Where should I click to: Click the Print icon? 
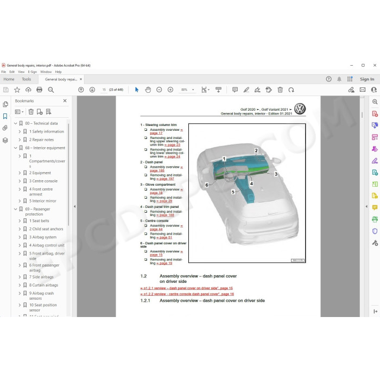[39, 90]
